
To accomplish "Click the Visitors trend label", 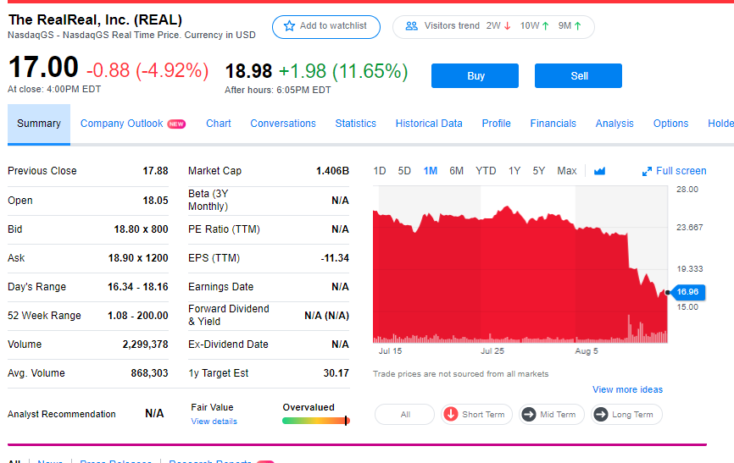I will (x=452, y=25).
